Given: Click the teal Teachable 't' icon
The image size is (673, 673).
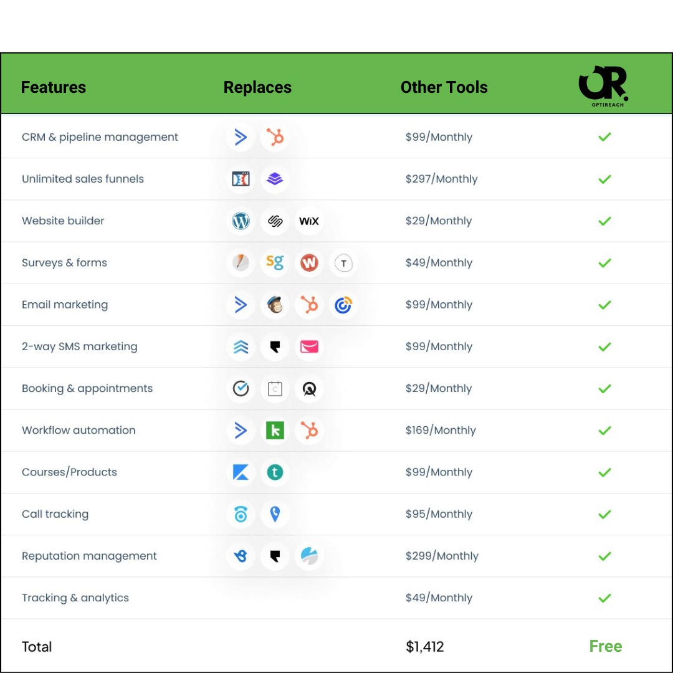Looking at the screenshot, I should click(x=275, y=472).
